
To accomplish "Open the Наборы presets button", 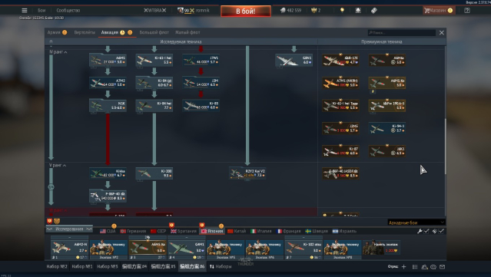I will point(221,266).
